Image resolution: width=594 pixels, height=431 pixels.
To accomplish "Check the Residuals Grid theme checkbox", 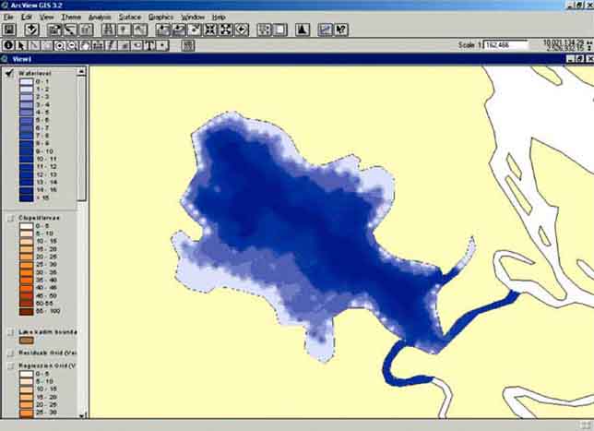I will click(9, 353).
